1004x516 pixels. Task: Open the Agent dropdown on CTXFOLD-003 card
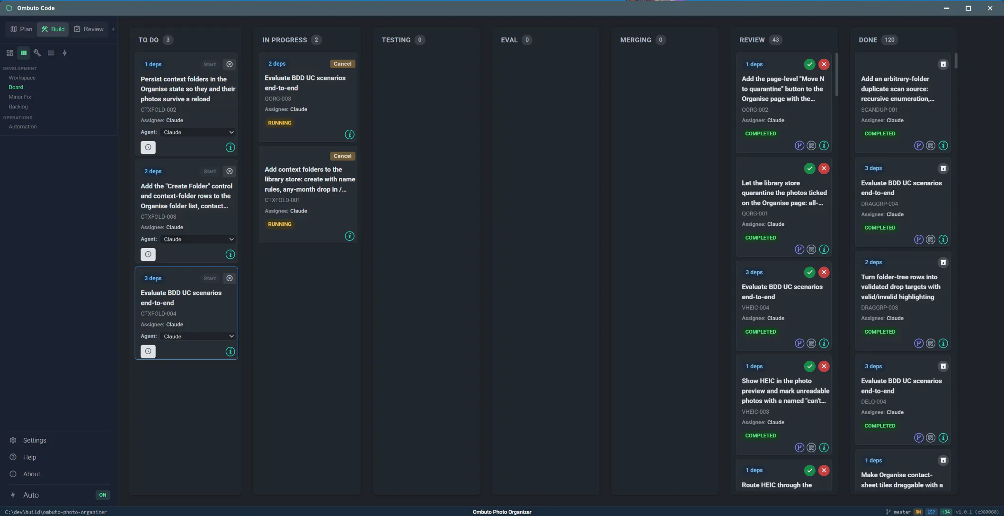[198, 240]
